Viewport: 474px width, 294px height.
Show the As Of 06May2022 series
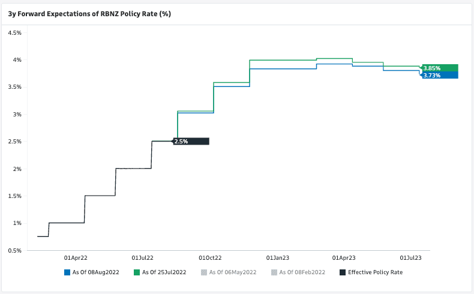[x=232, y=272]
